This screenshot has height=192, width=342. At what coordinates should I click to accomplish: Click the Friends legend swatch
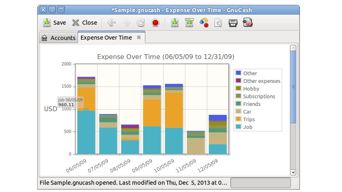238,103
